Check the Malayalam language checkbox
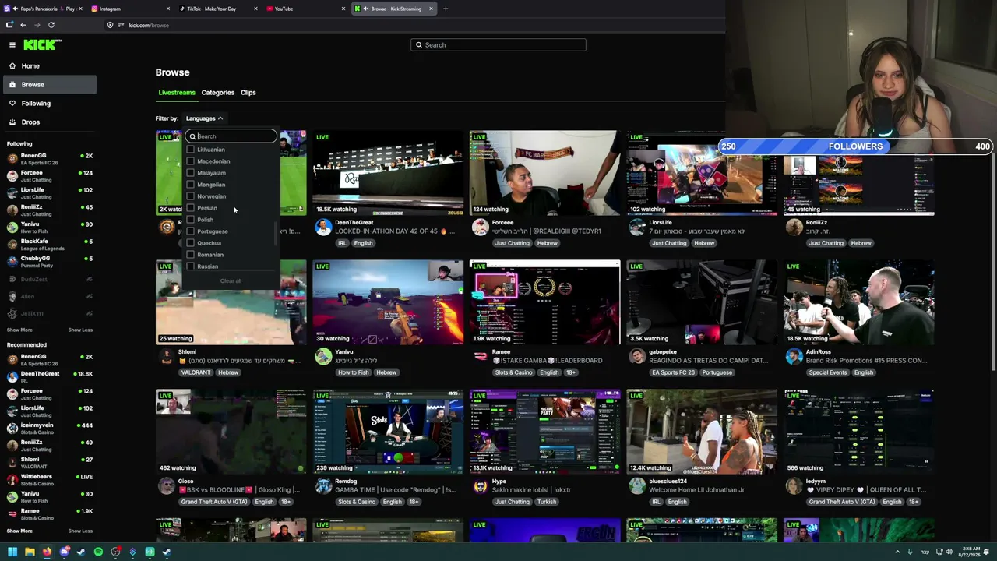The image size is (997, 561). click(x=191, y=173)
